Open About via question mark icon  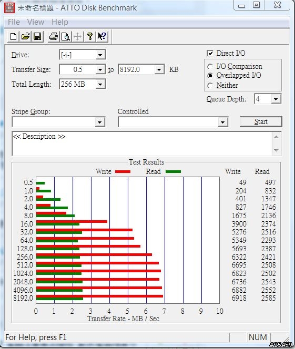pyautogui.click(x=90, y=36)
